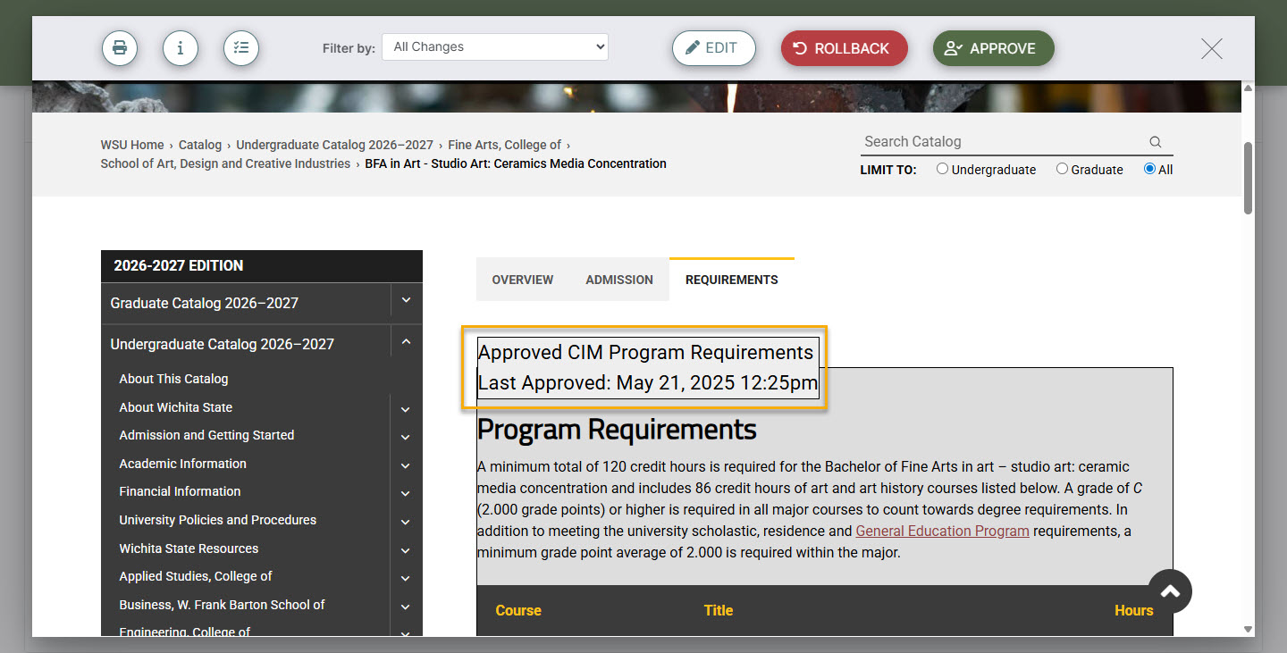Click the scrollbar down arrow
Viewport: 1287px width, 653px height.
[x=1248, y=630]
